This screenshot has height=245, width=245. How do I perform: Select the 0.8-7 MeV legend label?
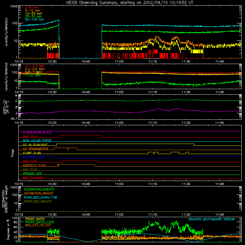[x=33, y=72]
